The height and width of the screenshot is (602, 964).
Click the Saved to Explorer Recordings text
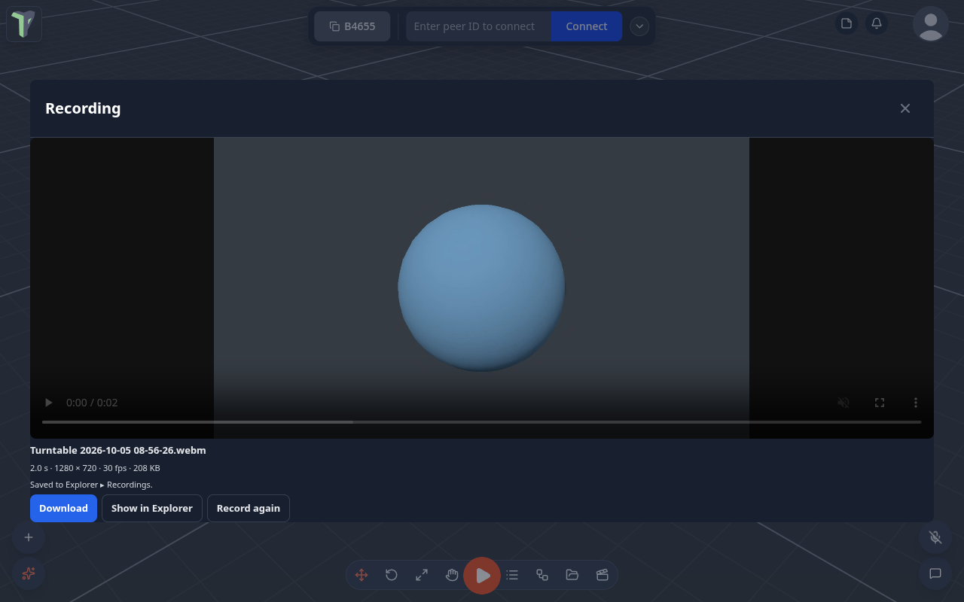point(91,485)
